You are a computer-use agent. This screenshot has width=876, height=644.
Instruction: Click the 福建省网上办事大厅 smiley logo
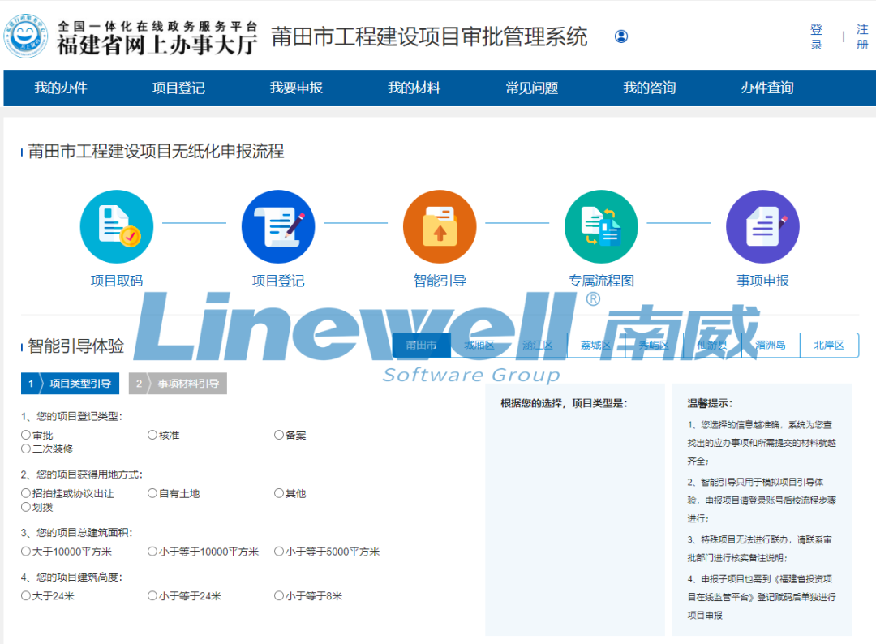(26, 36)
